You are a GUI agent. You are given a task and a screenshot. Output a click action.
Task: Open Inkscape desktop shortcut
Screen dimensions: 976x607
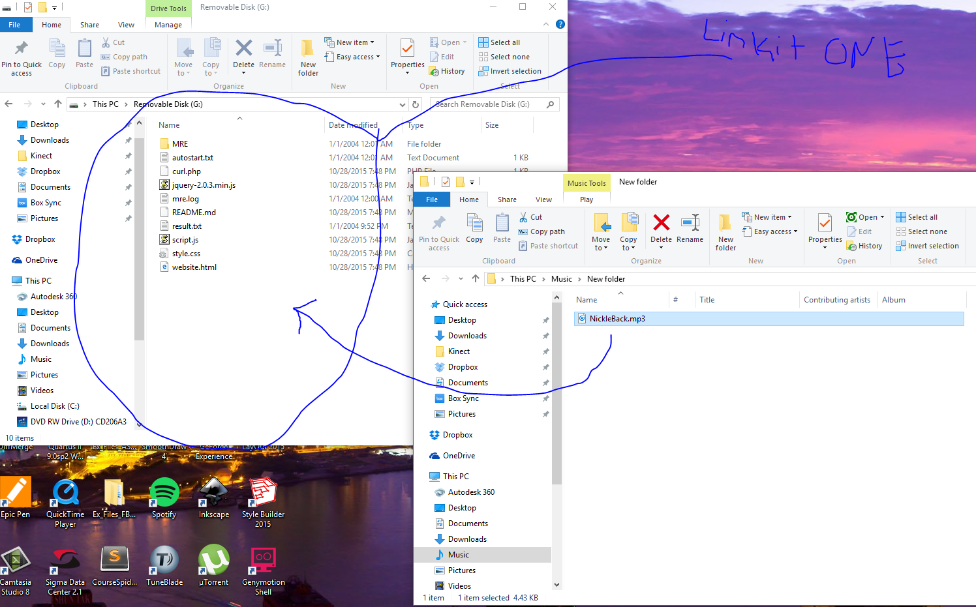tap(214, 498)
